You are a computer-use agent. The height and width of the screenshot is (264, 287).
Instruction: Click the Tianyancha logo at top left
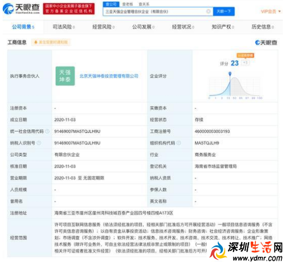click(x=21, y=8)
